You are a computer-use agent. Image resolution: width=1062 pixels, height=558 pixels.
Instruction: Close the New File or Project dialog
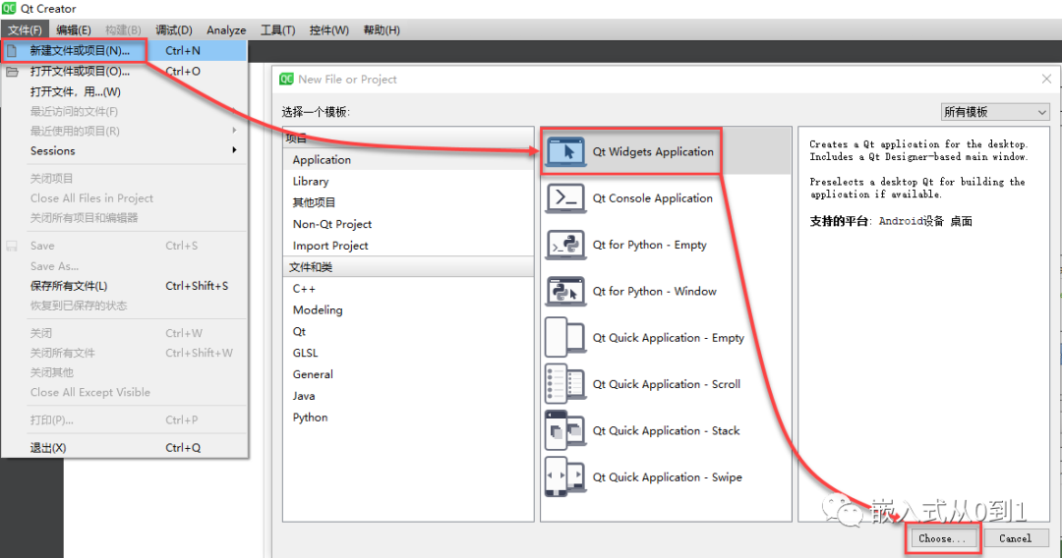pyautogui.click(x=1046, y=80)
